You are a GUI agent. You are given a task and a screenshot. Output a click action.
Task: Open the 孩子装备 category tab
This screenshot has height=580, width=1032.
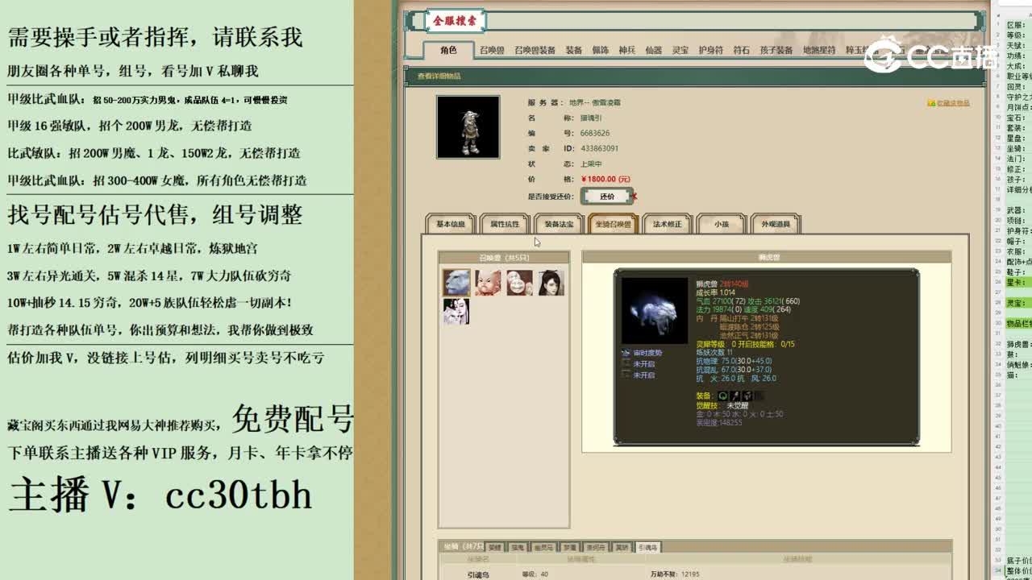click(x=776, y=50)
